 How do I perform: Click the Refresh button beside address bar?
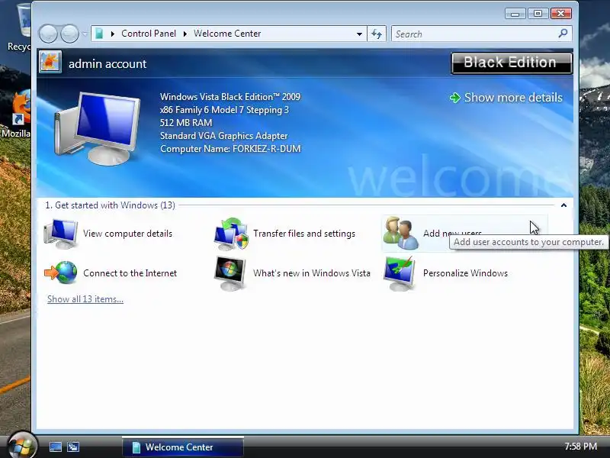click(377, 34)
